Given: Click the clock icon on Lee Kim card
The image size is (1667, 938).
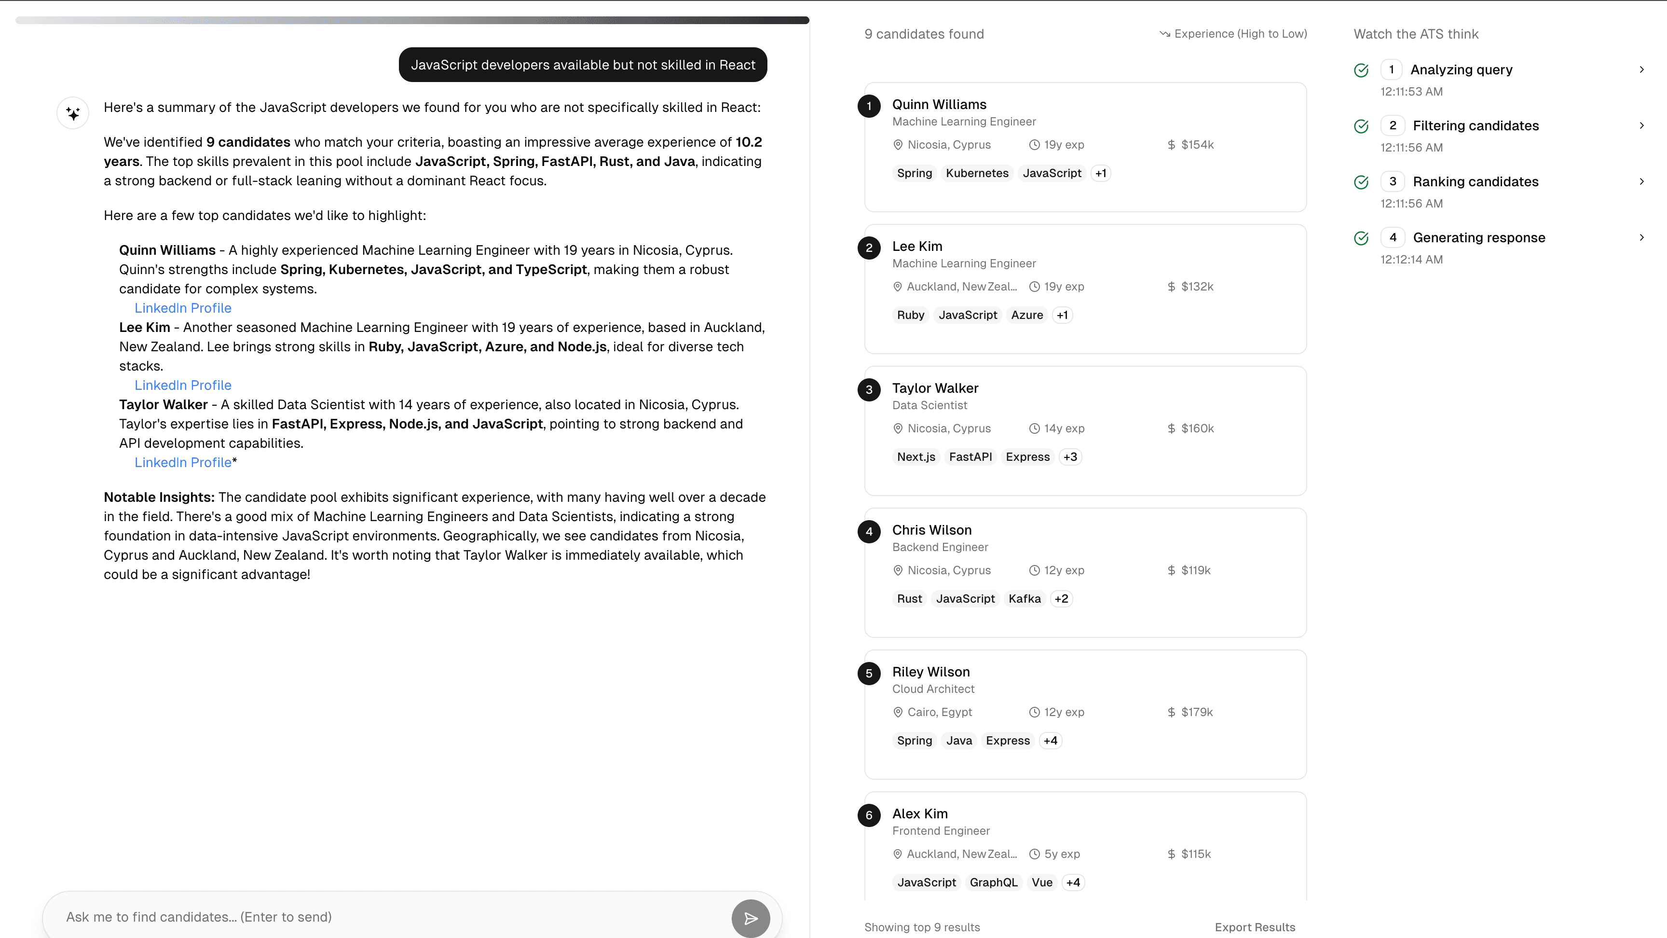Looking at the screenshot, I should pos(1034,287).
